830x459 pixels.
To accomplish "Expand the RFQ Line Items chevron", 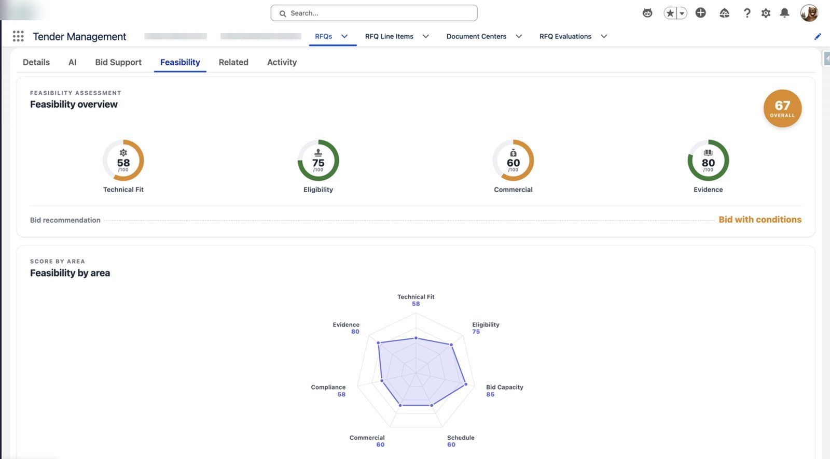I will tap(426, 36).
